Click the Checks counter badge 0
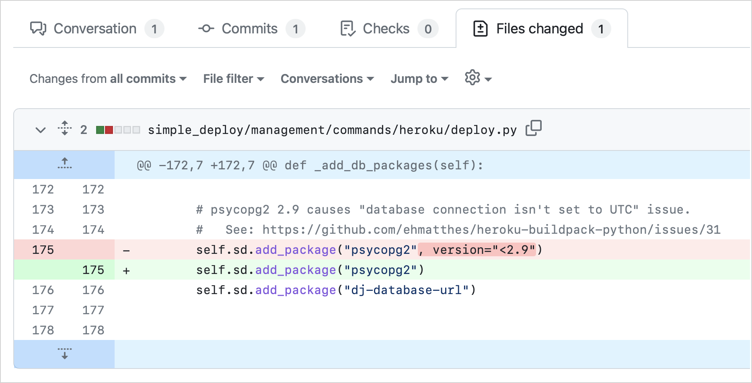This screenshot has height=383, width=752. pyautogui.click(x=428, y=29)
